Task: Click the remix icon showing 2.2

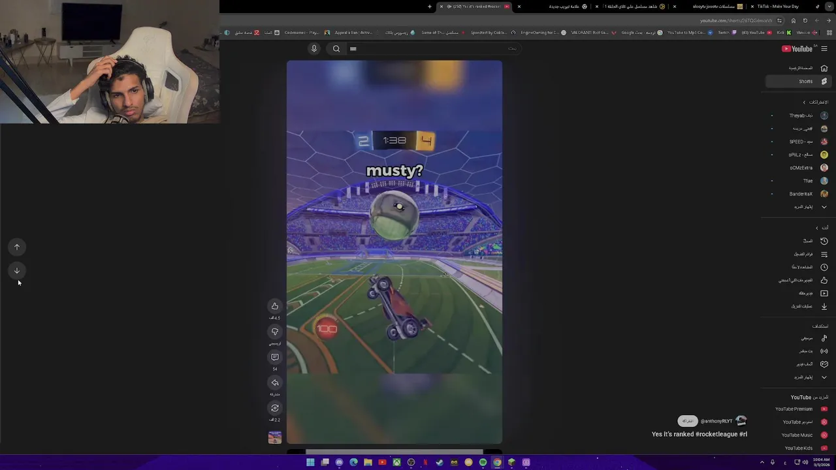Action: point(275,408)
